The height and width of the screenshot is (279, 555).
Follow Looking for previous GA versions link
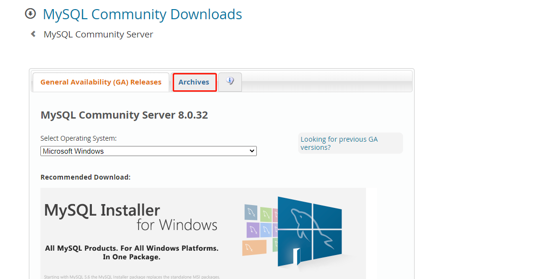tap(339, 143)
